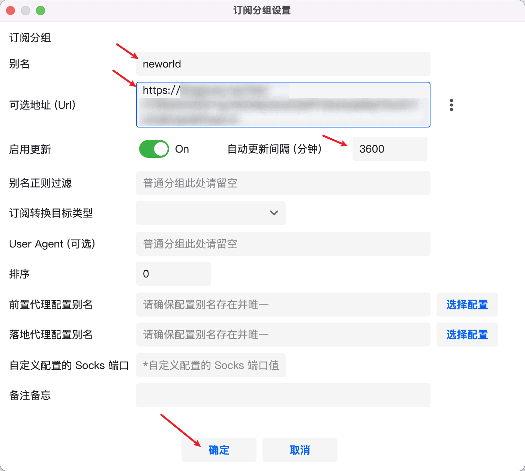Close the window with the red button
The width and height of the screenshot is (525, 471).
(10, 10)
